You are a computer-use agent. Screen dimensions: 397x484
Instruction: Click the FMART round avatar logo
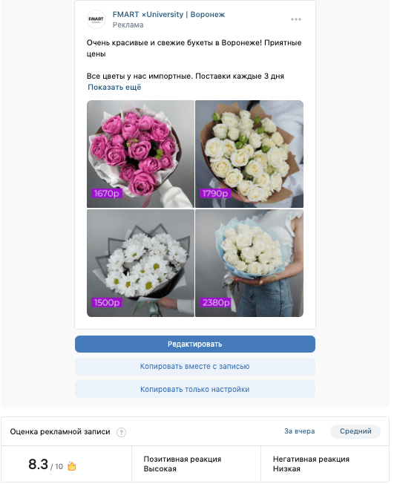pyautogui.click(x=96, y=19)
